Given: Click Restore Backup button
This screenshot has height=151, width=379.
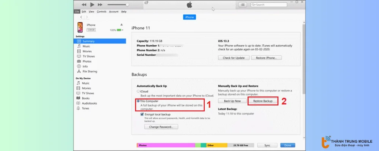Looking at the screenshot, I should 263,101.
